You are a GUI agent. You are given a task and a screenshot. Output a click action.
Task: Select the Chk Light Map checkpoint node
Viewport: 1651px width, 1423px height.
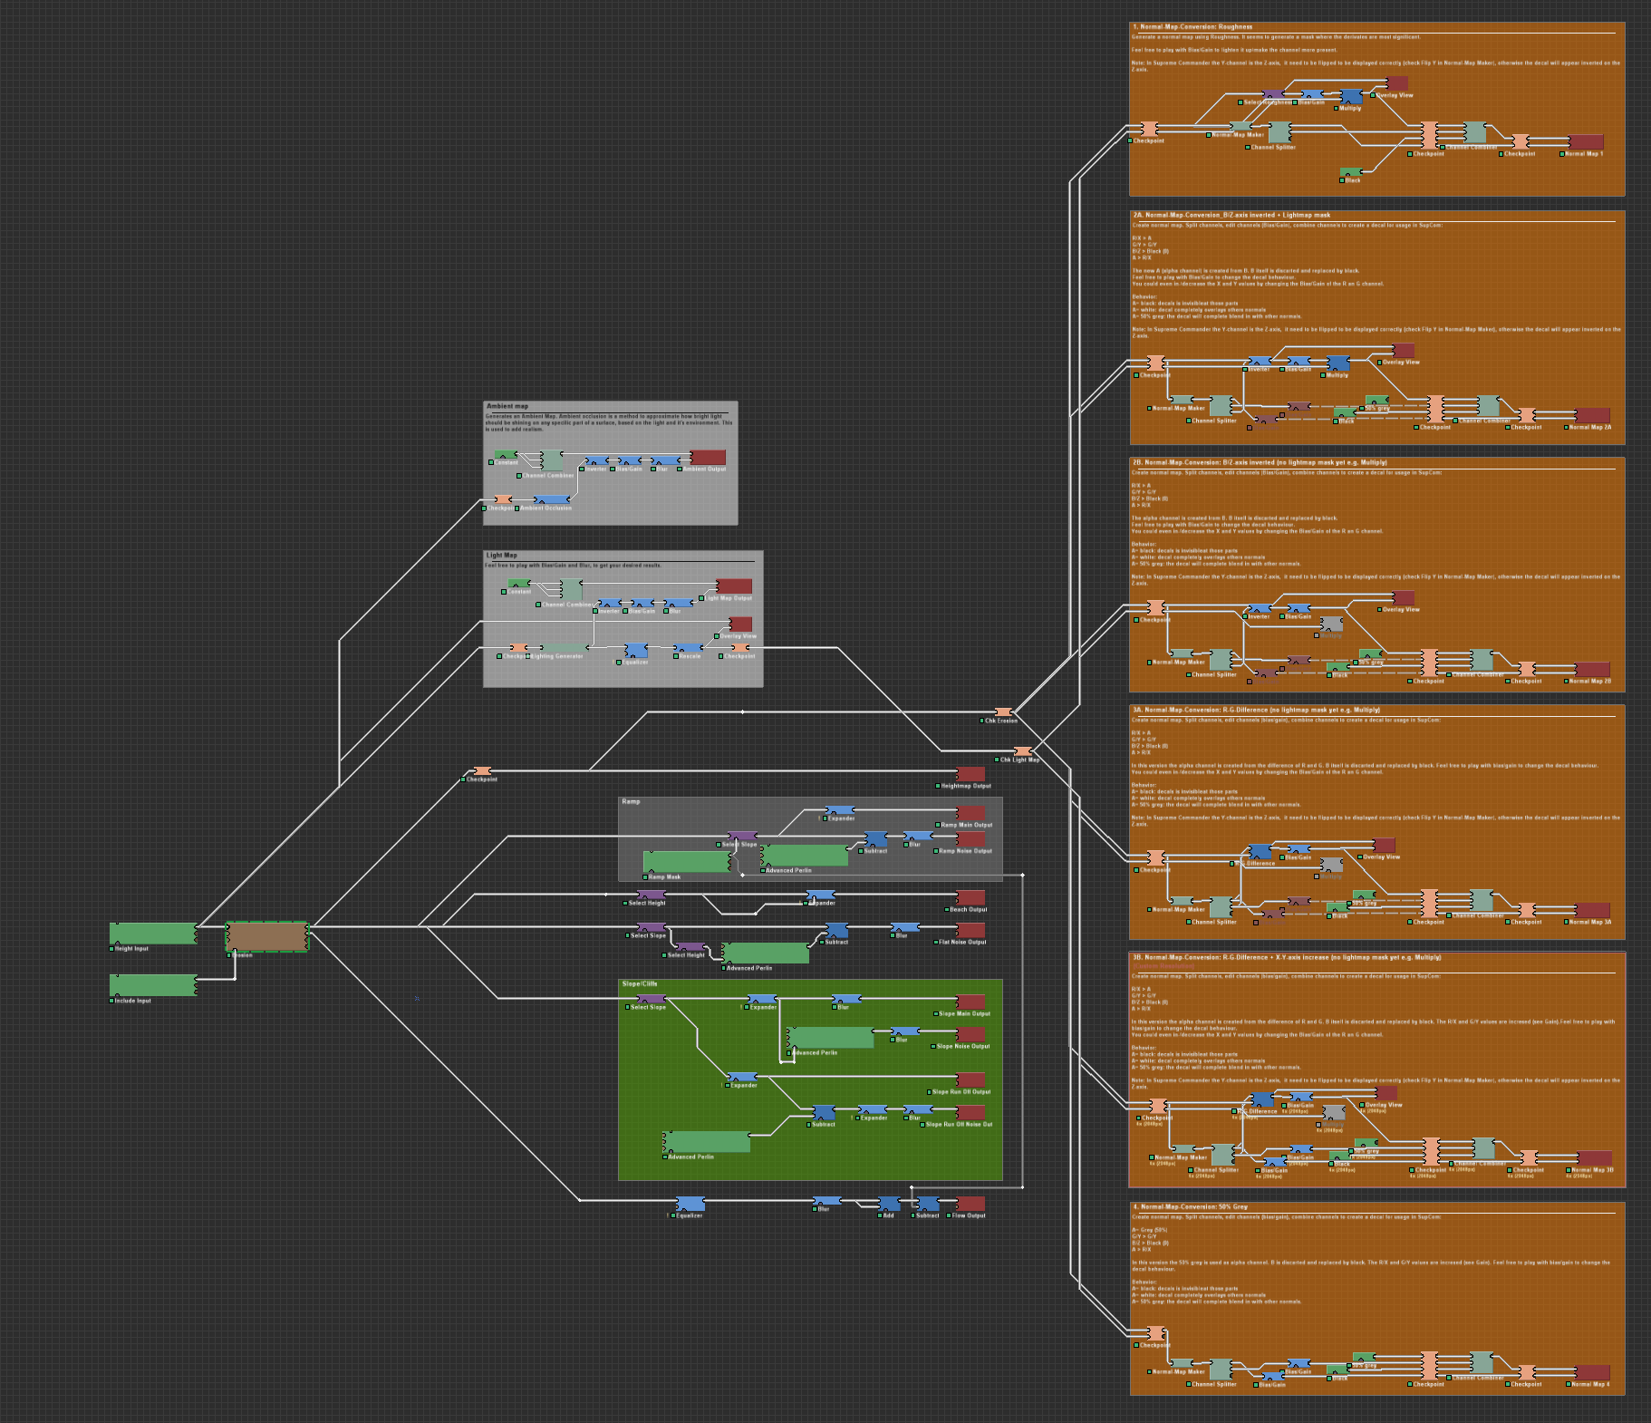tap(1022, 751)
